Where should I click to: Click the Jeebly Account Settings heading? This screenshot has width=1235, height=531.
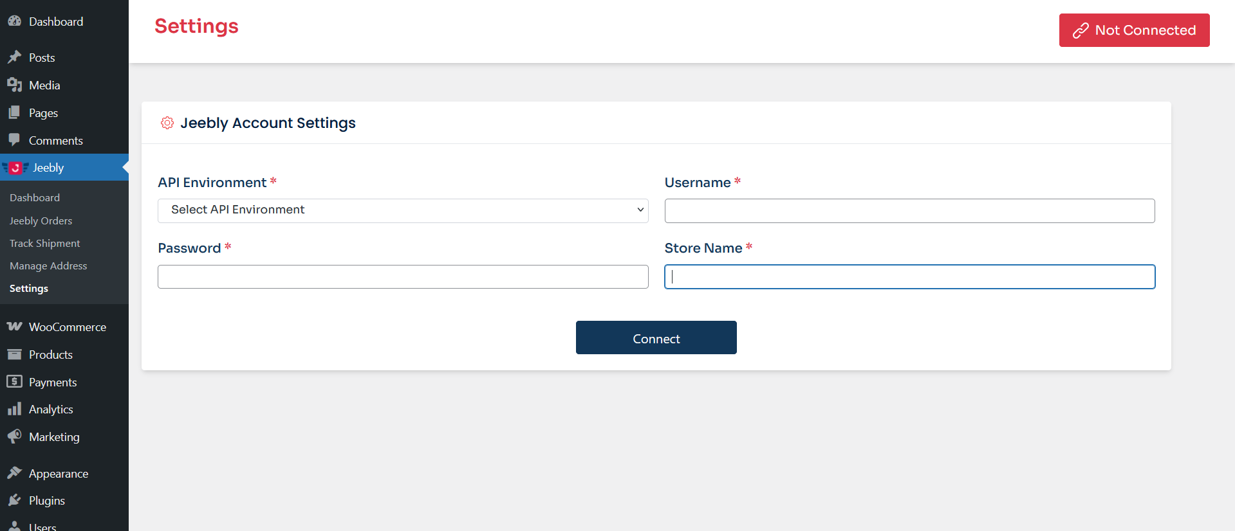click(x=268, y=123)
